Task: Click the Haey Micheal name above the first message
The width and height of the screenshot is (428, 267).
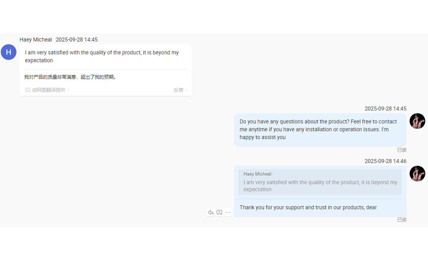Action: (36, 40)
